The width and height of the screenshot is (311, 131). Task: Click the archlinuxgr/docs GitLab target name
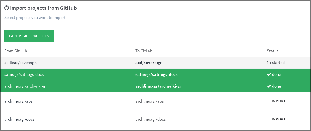150,119
